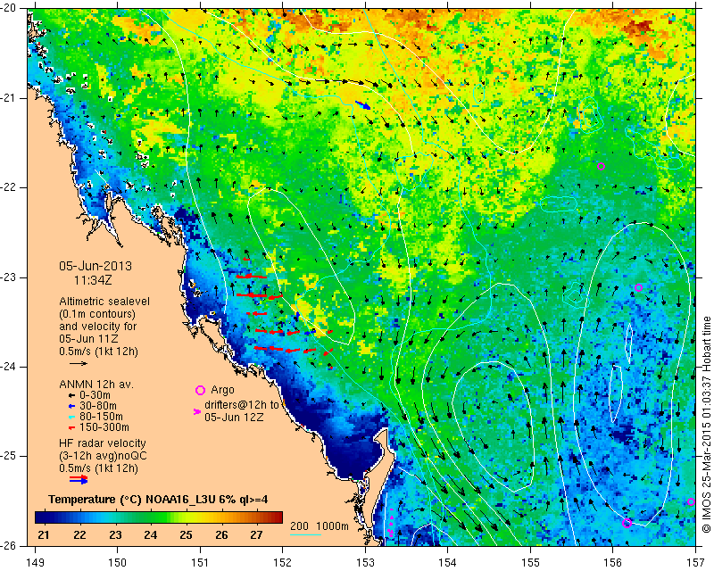Select the Argo float marker near 23°S 156.3°E
Image resolution: width=714 pixels, height=571 pixels.
(x=638, y=288)
